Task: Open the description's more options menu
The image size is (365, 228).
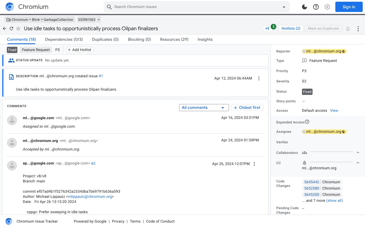Action: (x=259, y=78)
